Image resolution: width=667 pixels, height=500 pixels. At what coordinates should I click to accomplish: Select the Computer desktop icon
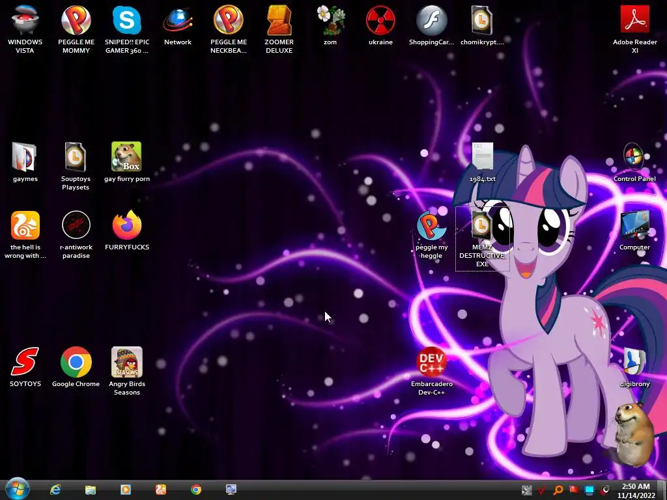(x=634, y=230)
